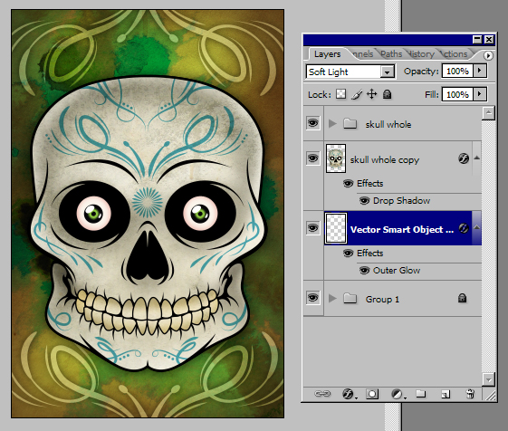Create a new group folder icon
Viewport: 508px width, 431px height.
(x=421, y=394)
